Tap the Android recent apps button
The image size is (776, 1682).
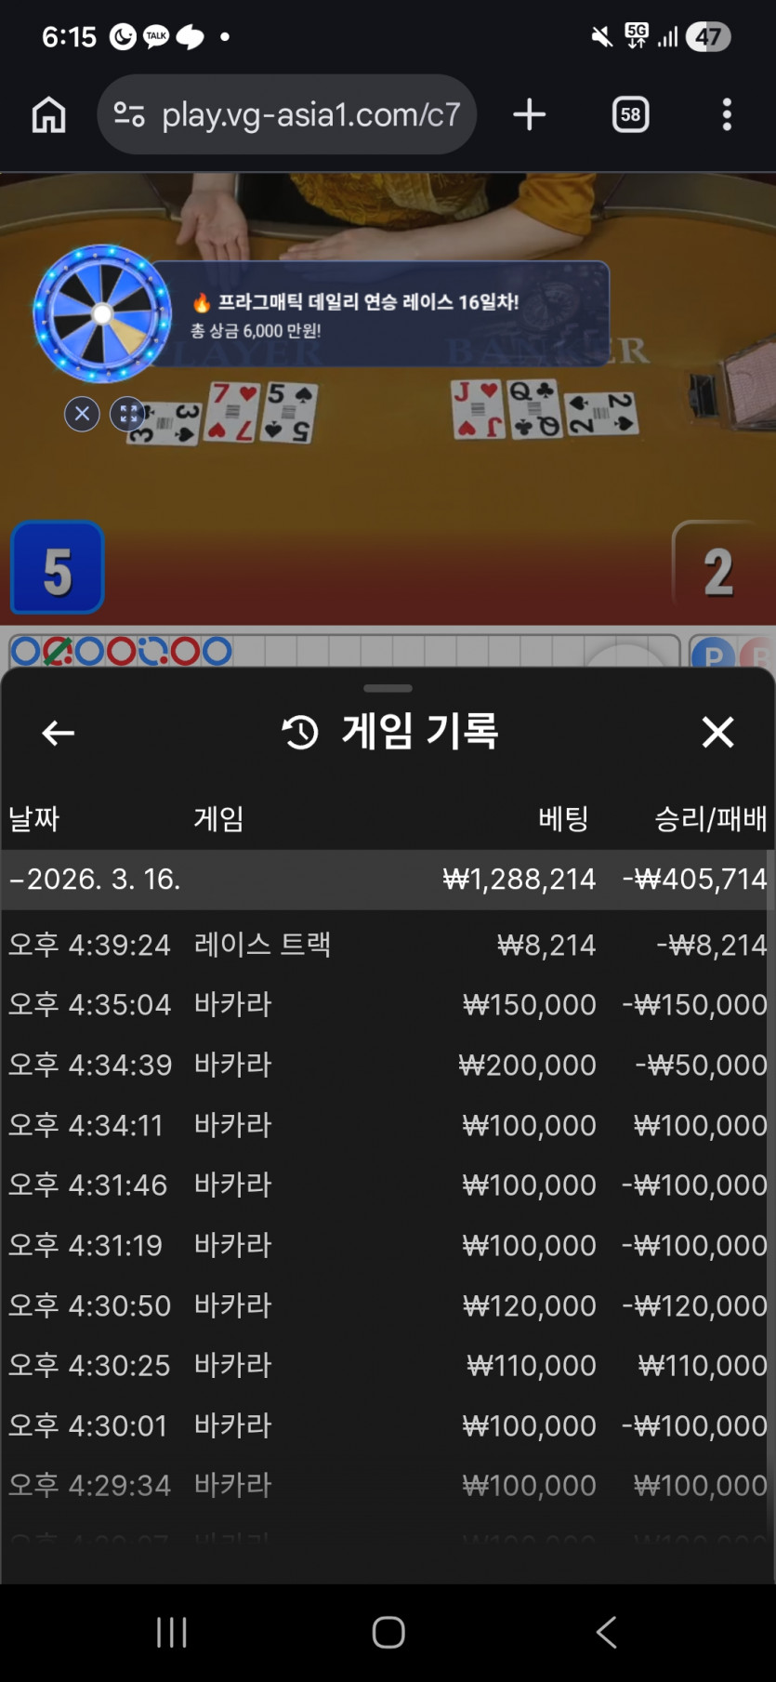pos(172,1632)
